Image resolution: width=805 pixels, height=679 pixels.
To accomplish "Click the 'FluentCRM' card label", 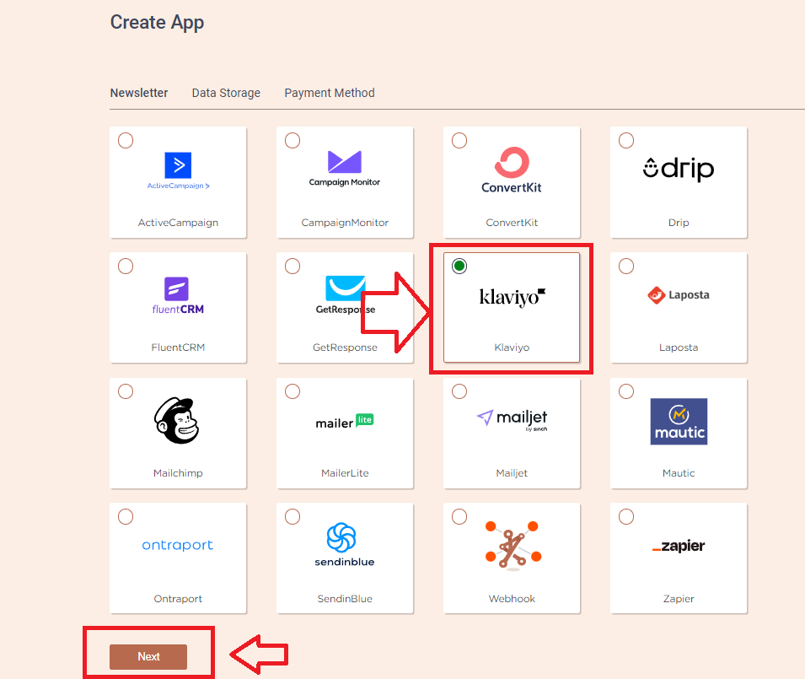I will [x=178, y=348].
